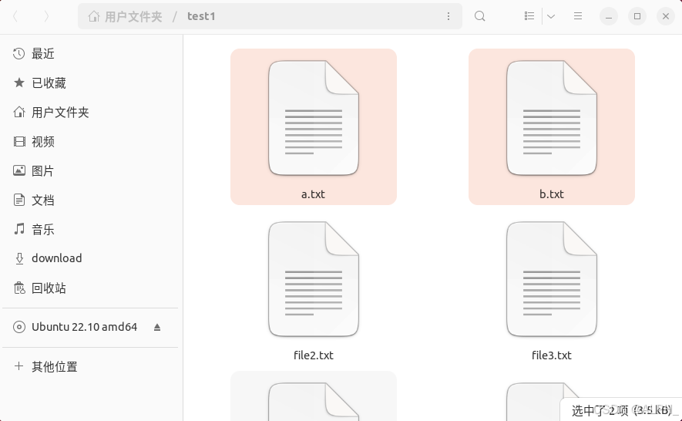
Task: Eject the Ubuntu 22.10 amd64 disc
Action: click(x=157, y=327)
